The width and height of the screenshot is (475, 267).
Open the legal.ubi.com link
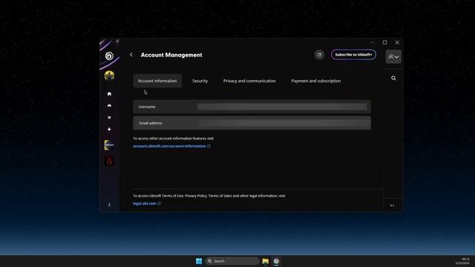(x=145, y=203)
